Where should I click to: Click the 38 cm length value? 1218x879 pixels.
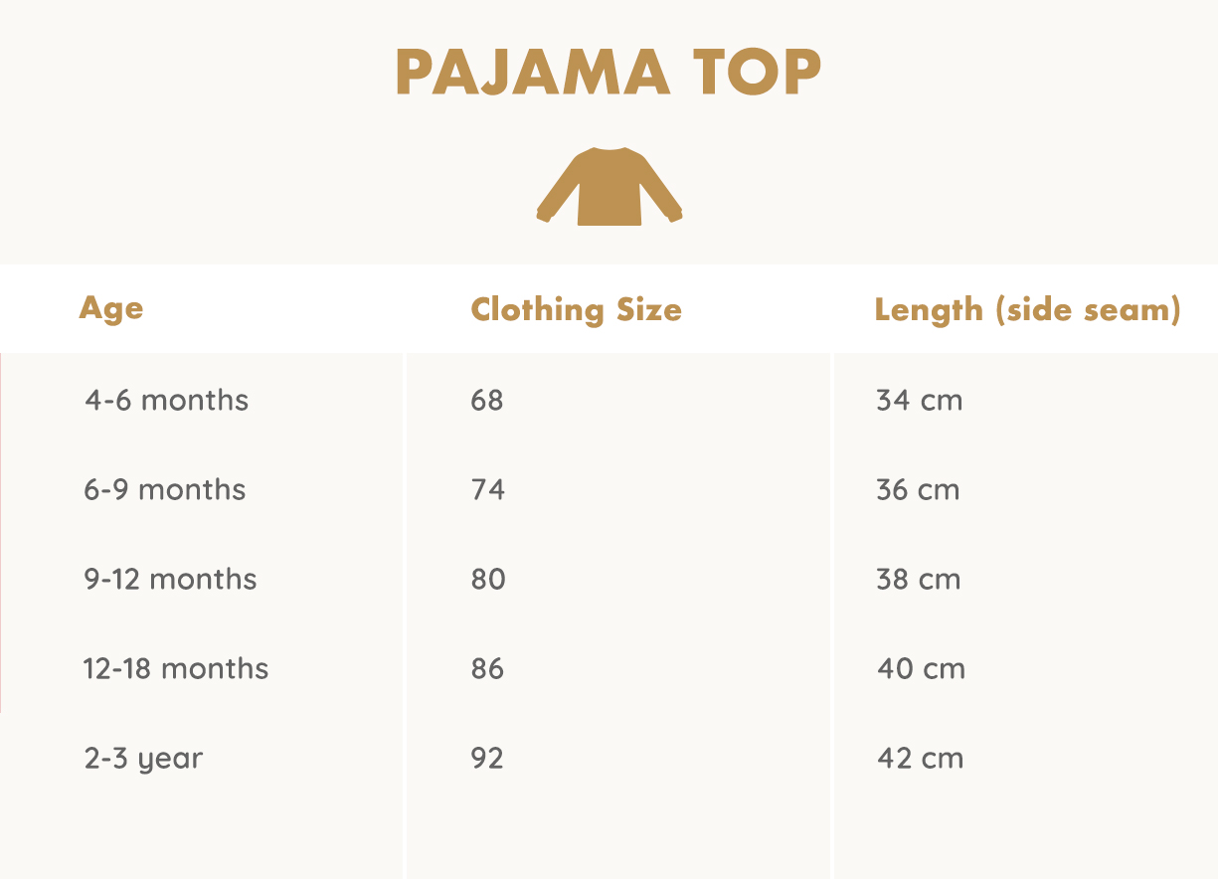pyautogui.click(x=918, y=580)
